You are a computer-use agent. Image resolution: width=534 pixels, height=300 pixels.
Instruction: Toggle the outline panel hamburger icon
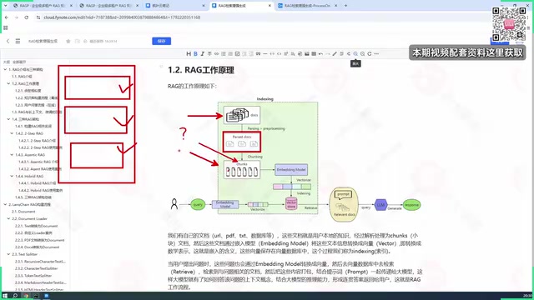click(18, 41)
